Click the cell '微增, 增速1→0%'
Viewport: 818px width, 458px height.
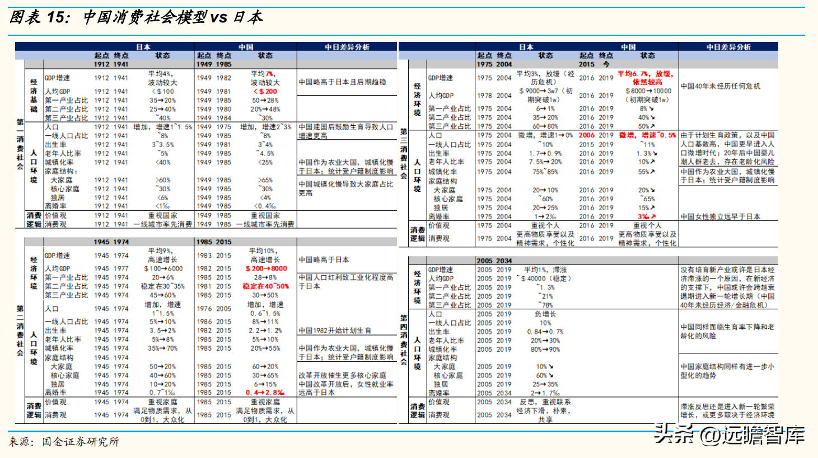(545, 135)
